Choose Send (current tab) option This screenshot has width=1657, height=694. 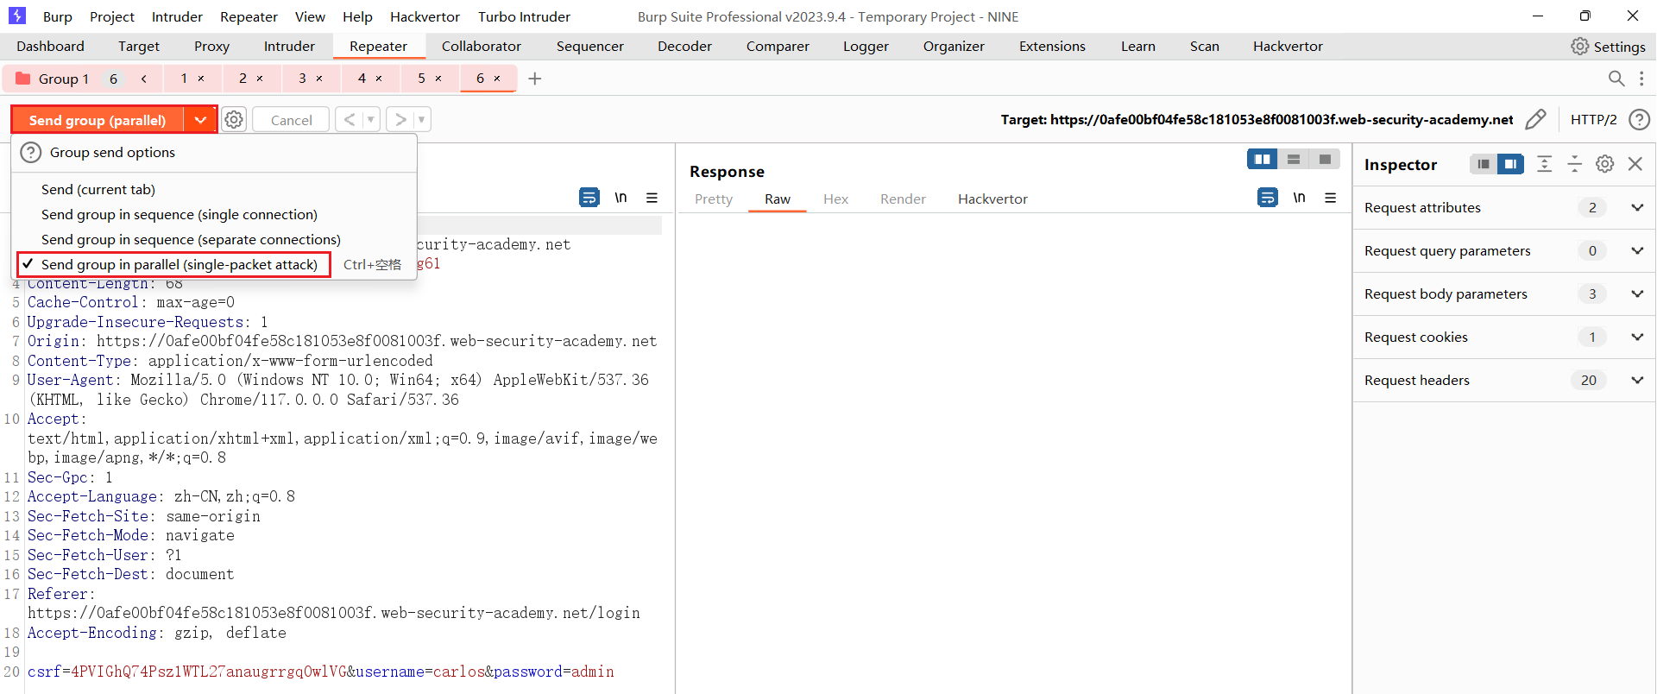pos(214,189)
